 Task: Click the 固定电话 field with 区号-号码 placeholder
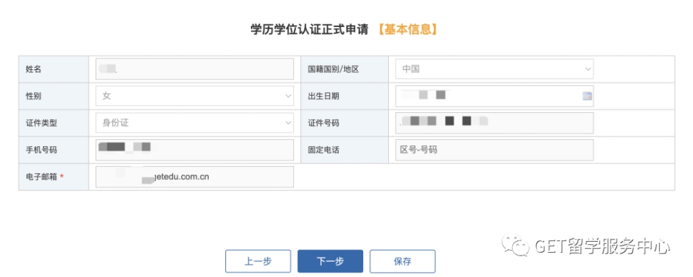click(x=495, y=150)
